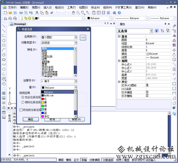Select the Line tool in draw toolbar

[x=4, y=26]
